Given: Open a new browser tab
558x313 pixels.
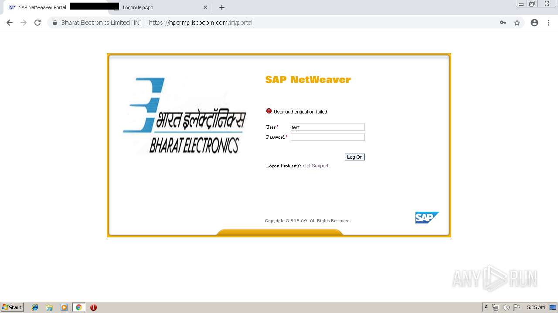Looking at the screenshot, I should pyautogui.click(x=222, y=7).
